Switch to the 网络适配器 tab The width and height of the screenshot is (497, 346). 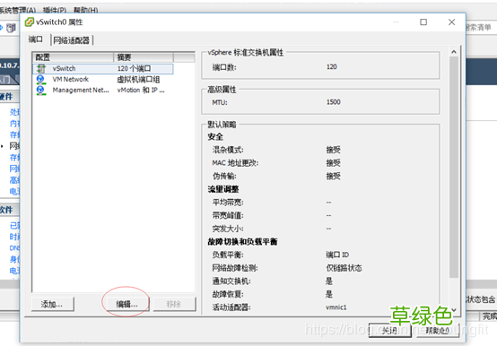(71, 40)
